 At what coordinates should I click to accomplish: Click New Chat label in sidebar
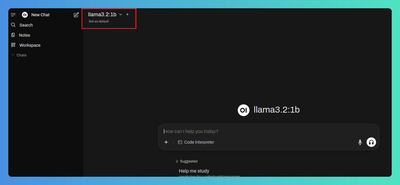pyautogui.click(x=41, y=15)
